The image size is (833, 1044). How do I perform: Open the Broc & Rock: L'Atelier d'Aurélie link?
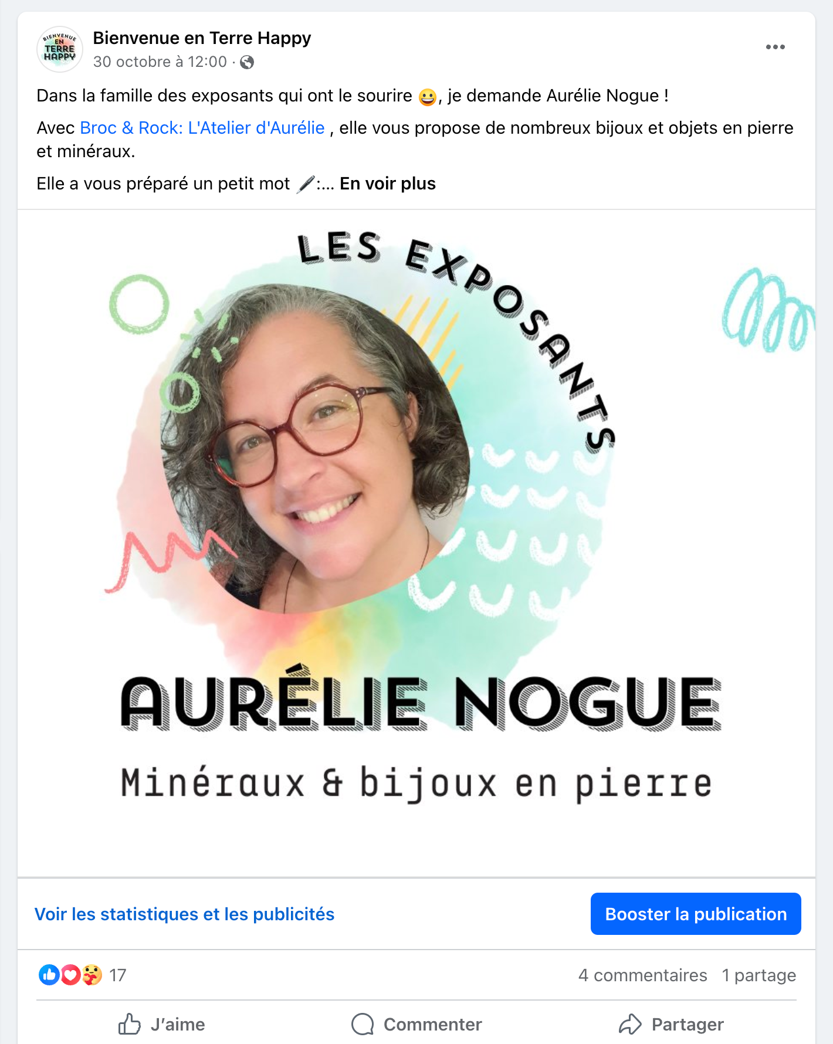[202, 128]
